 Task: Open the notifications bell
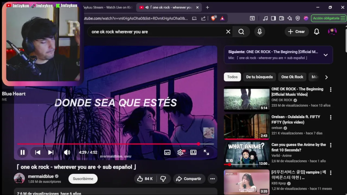317,32
